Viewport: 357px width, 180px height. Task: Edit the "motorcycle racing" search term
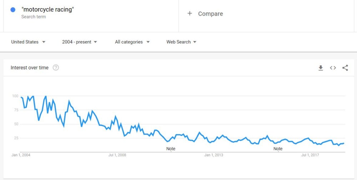(47, 10)
